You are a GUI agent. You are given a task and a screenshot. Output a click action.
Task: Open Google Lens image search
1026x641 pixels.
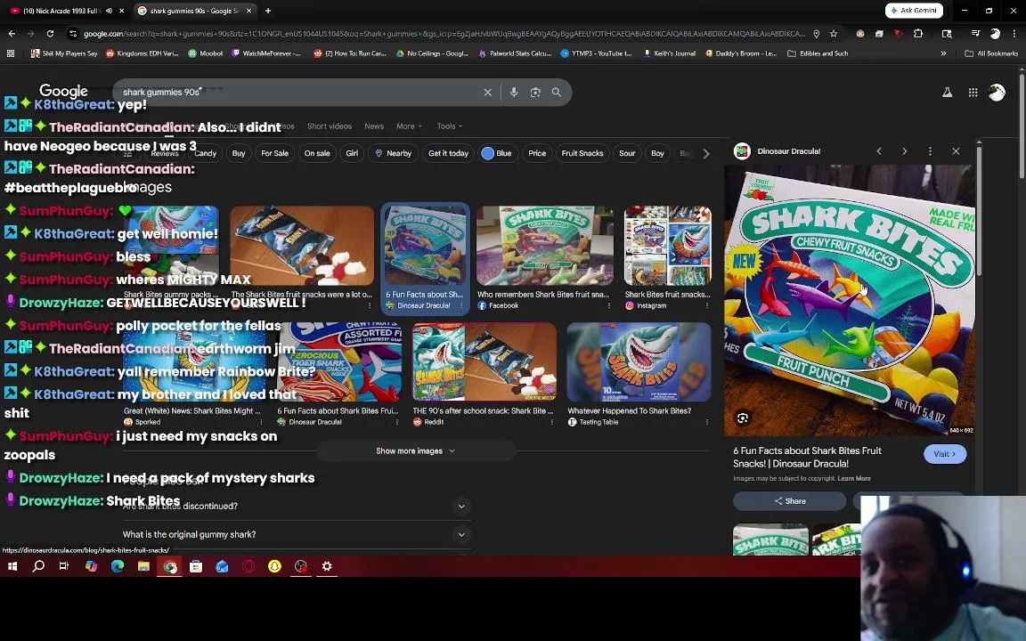pos(535,93)
